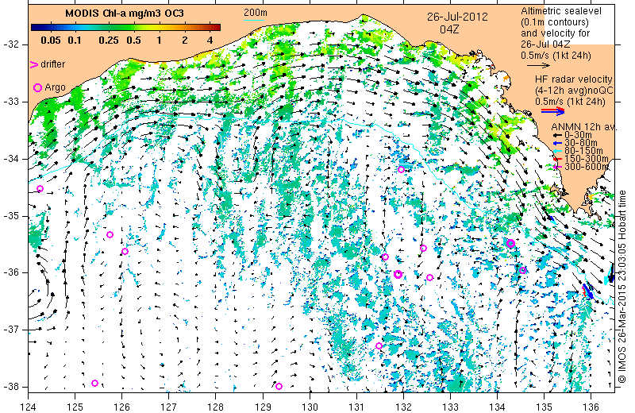This screenshot has height=413, width=635.
Task: Click the 150-300m depth legend label
Action: [x=586, y=159]
